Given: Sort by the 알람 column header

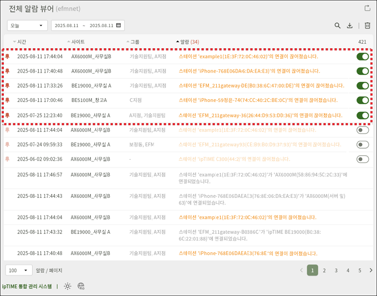Looking at the screenshot, I should click(188, 42).
